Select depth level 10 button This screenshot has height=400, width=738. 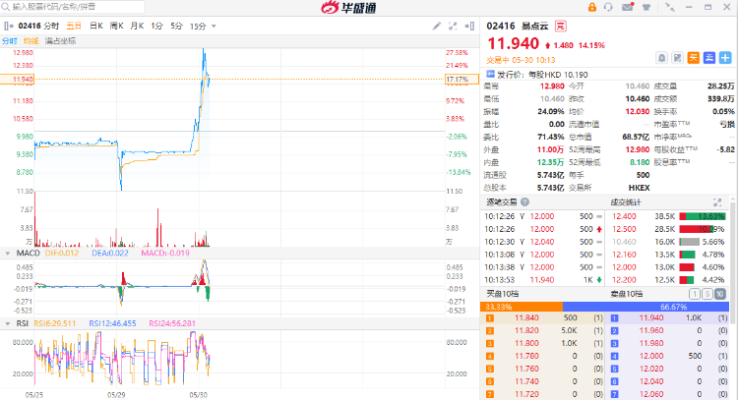[x=720, y=294]
